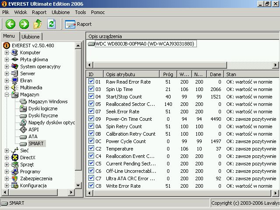Collapse the Magazyn tree node
Image resolution: width=280 pixels, height=210 pixels.
coord(7,94)
